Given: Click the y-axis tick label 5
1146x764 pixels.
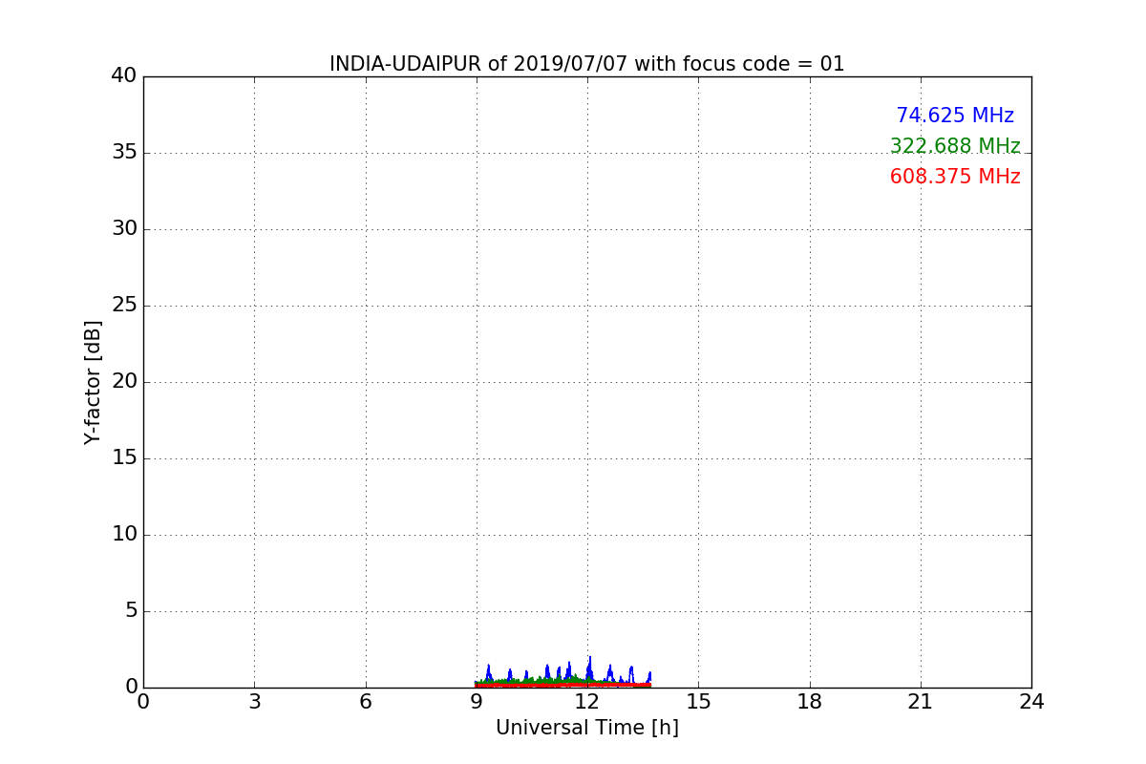Looking at the screenshot, I should (131, 611).
